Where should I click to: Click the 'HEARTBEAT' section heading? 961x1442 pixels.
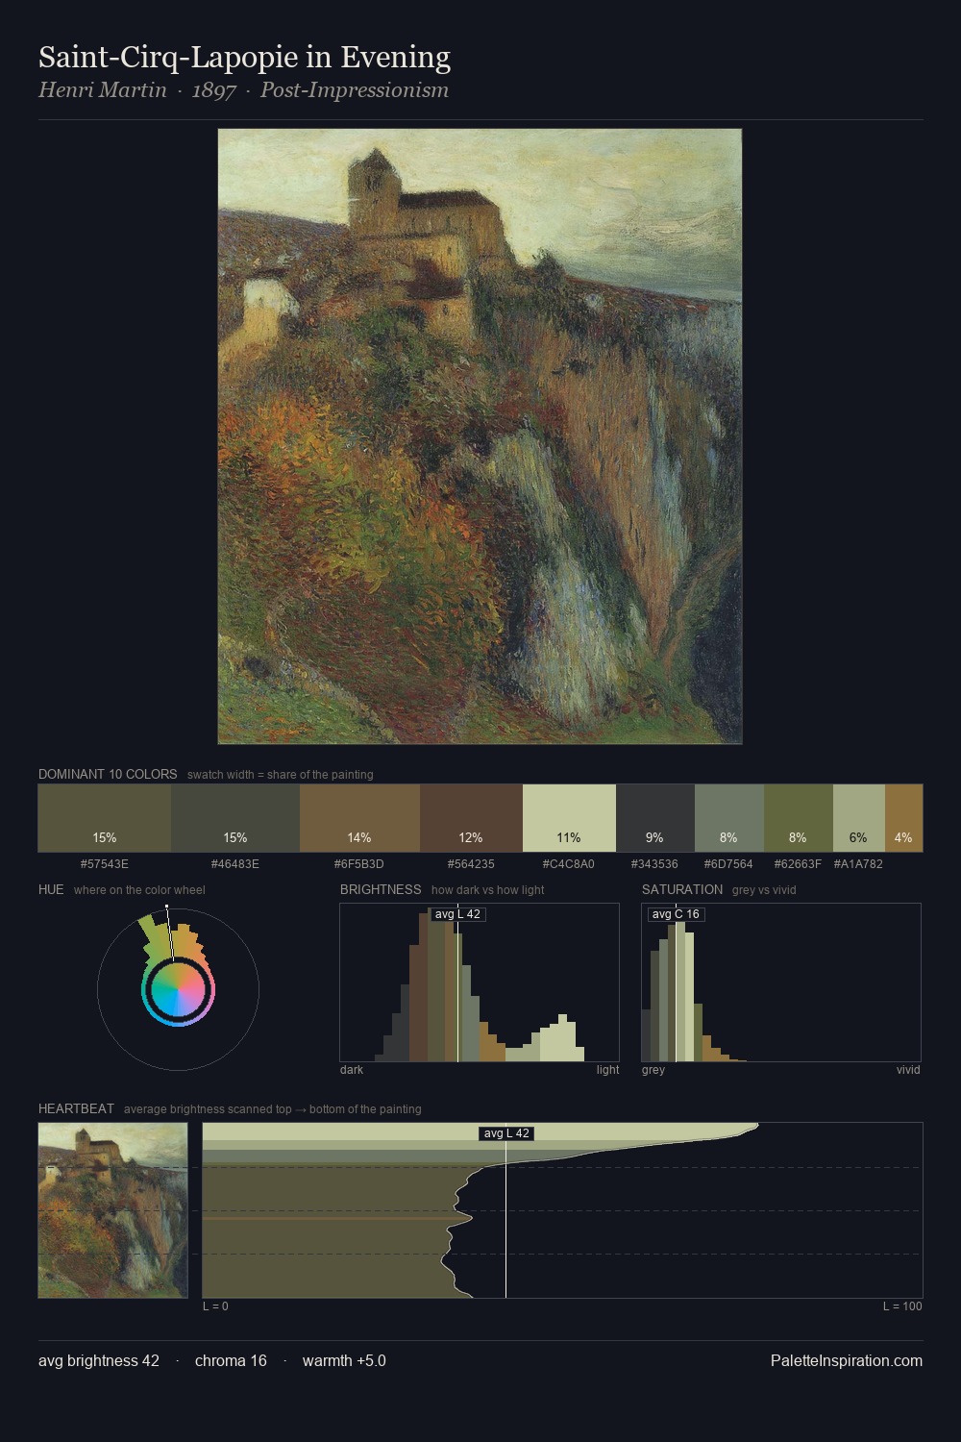tap(76, 1108)
